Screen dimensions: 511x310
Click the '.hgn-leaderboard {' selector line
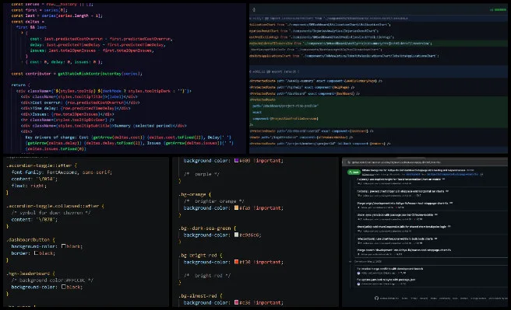pyautogui.click(x=31, y=273)
